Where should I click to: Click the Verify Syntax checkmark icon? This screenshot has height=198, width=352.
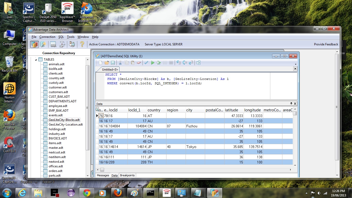coord(146,63)
